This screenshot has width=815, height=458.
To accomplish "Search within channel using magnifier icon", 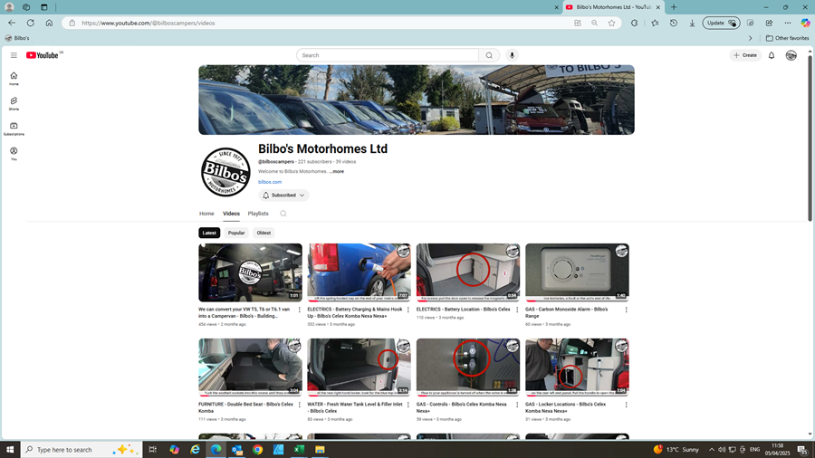I will tap(283, 214).
